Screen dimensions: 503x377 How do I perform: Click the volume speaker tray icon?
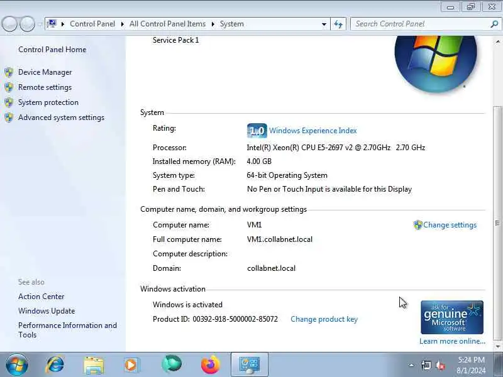pos(441,365)
